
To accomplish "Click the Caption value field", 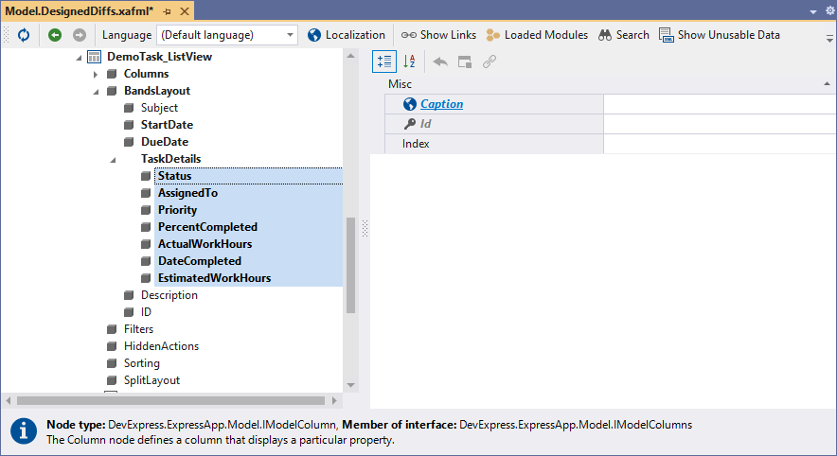I will click(721, 104).
